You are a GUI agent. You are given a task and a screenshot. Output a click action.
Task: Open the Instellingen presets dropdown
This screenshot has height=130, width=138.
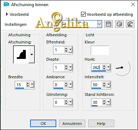click(x=99, y=24)
